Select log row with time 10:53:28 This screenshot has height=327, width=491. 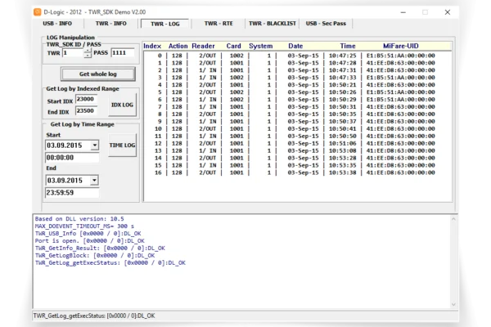[296, 158]
